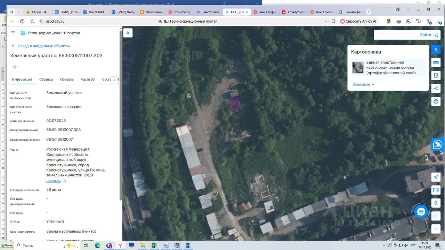Click the Windows taskbar search box
Viewport: 445px width, 250px height.
click(x=48, y=245)
